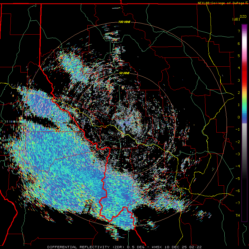
Task: Click the [dB] unit label
Action: click(x=236, y=19)
